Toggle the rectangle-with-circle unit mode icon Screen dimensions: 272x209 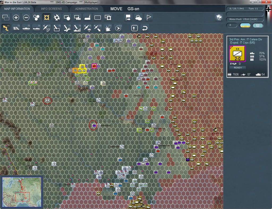click(67, 18)
